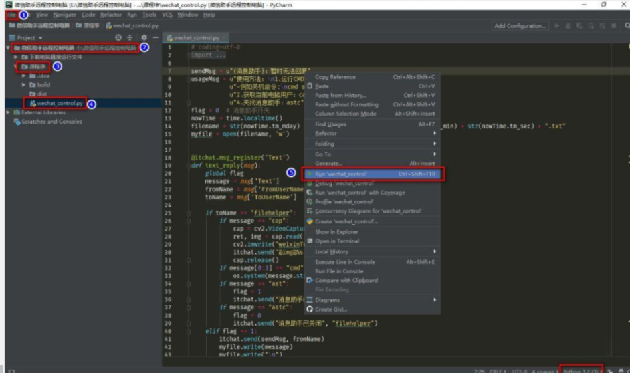Open Project panel settings gear

(144, 37)
